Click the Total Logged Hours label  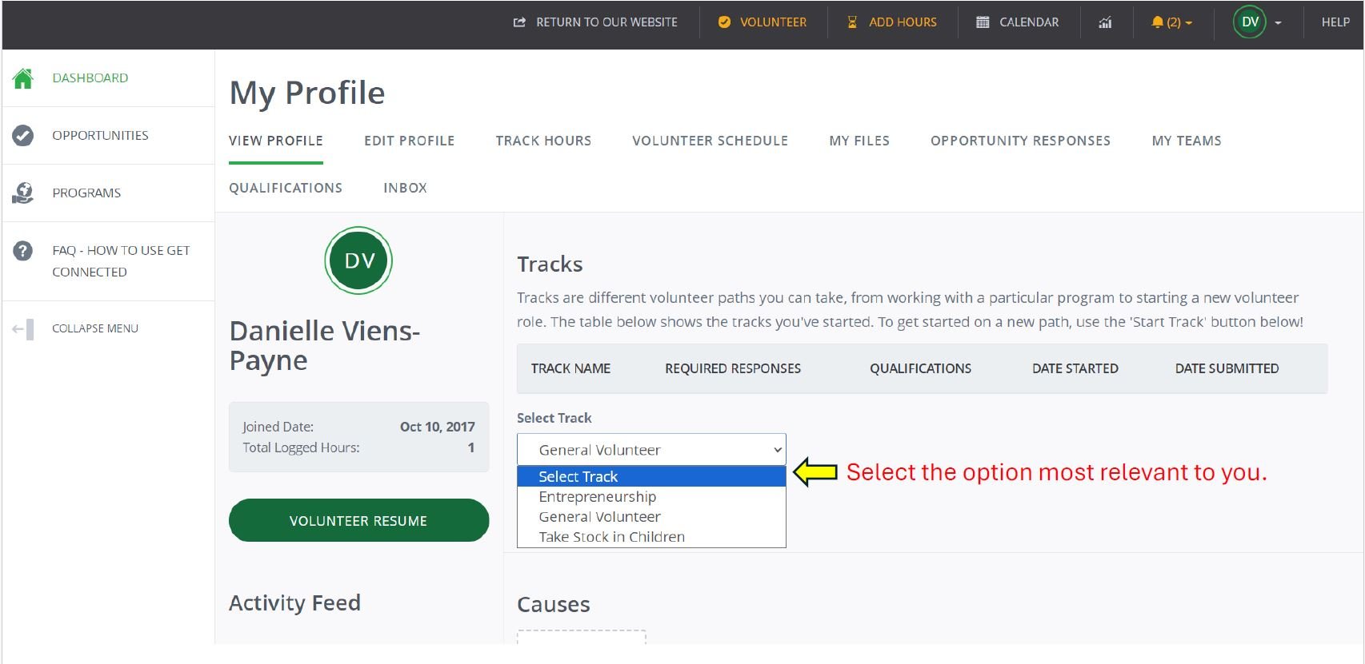pos(301,447)
